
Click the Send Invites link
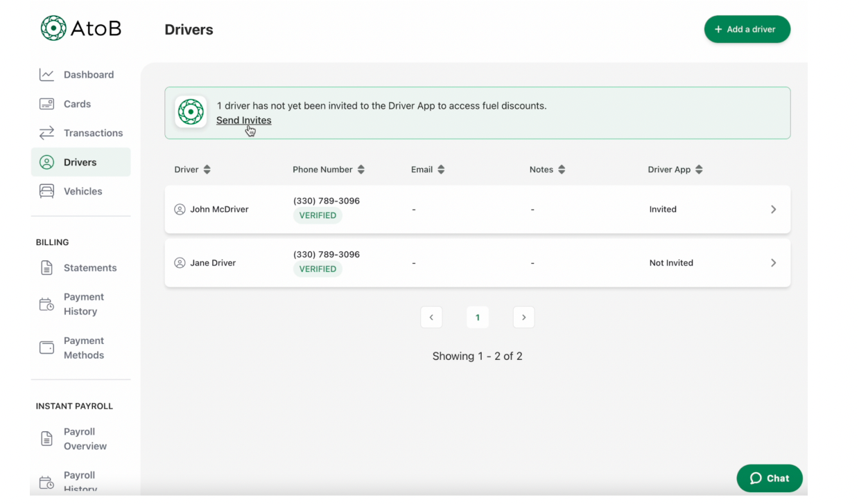[x=243, y=120]
